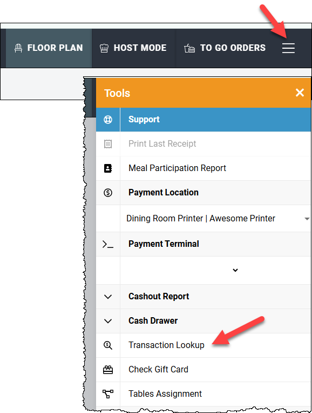
Task: Expand the Cashout Report section
Action: [204, 297]
